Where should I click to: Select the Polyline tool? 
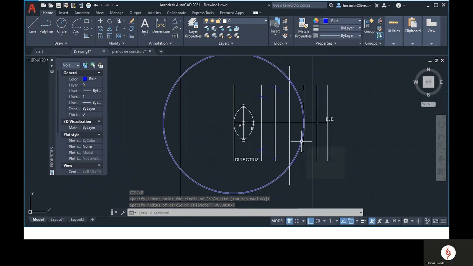pyautogui.click(x=46, y=26)
